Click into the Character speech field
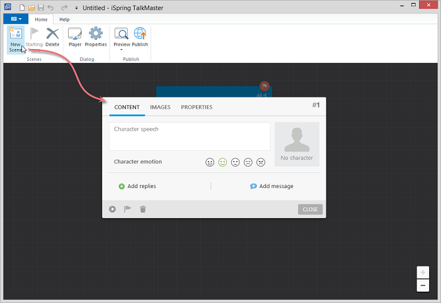Viewport: 441px width, 303px height. [190, 136]
